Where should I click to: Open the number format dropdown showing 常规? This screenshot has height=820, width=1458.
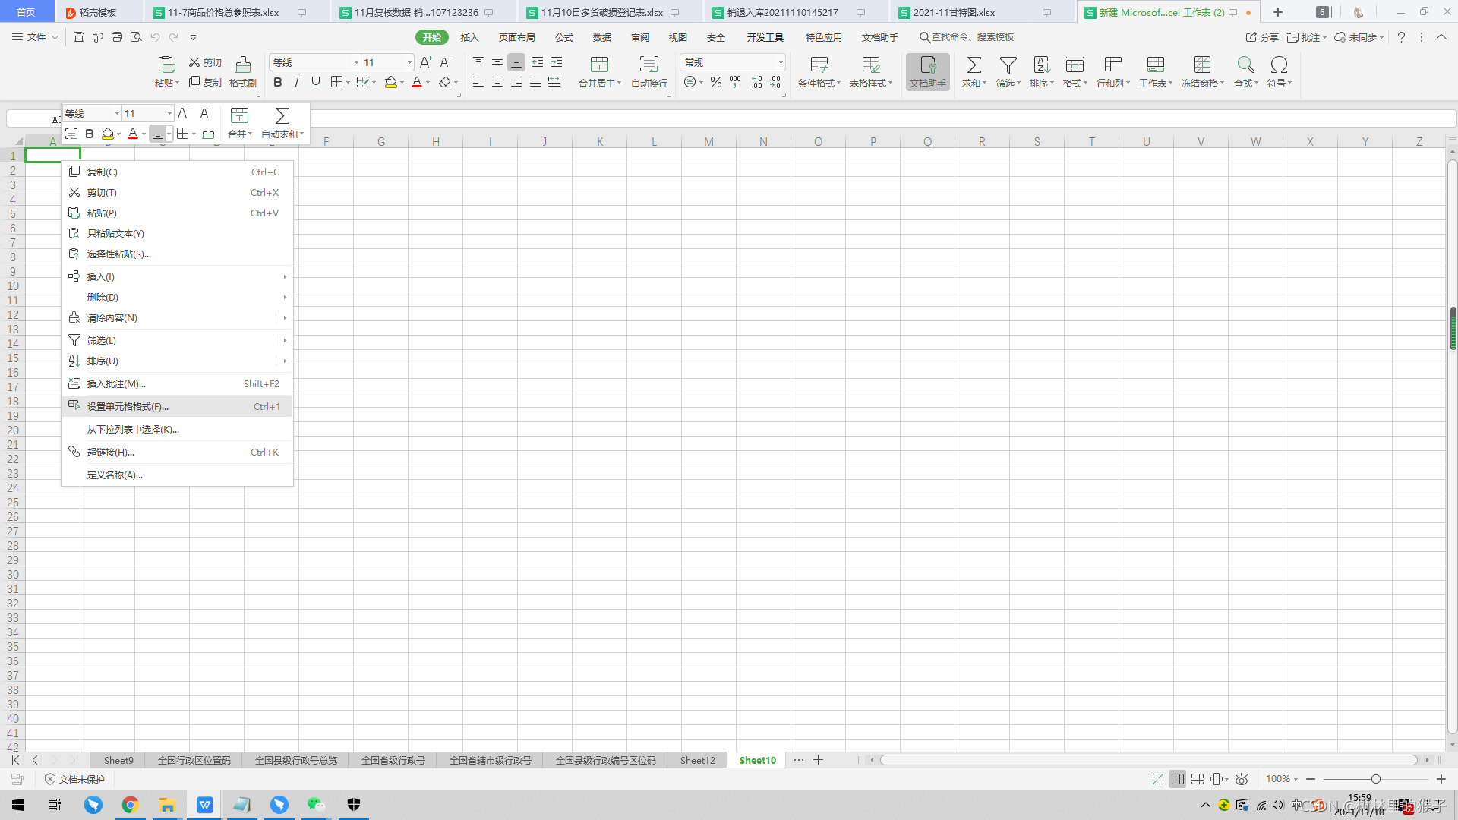tap(780, 62)
